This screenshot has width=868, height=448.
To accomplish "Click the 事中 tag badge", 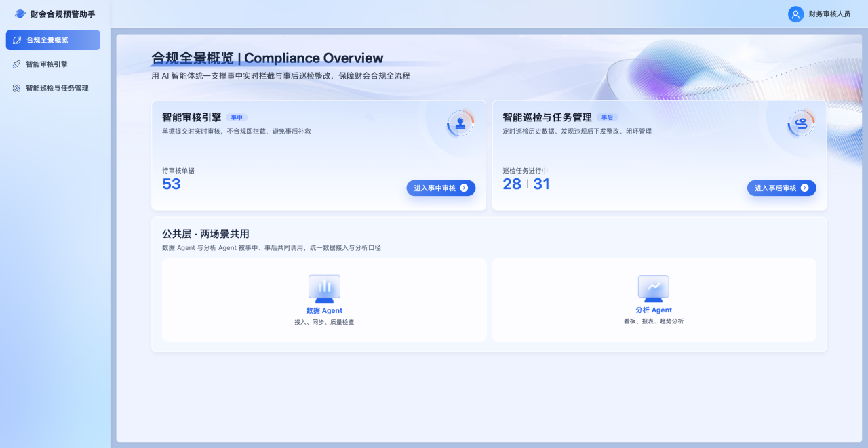I will [237, 117].
